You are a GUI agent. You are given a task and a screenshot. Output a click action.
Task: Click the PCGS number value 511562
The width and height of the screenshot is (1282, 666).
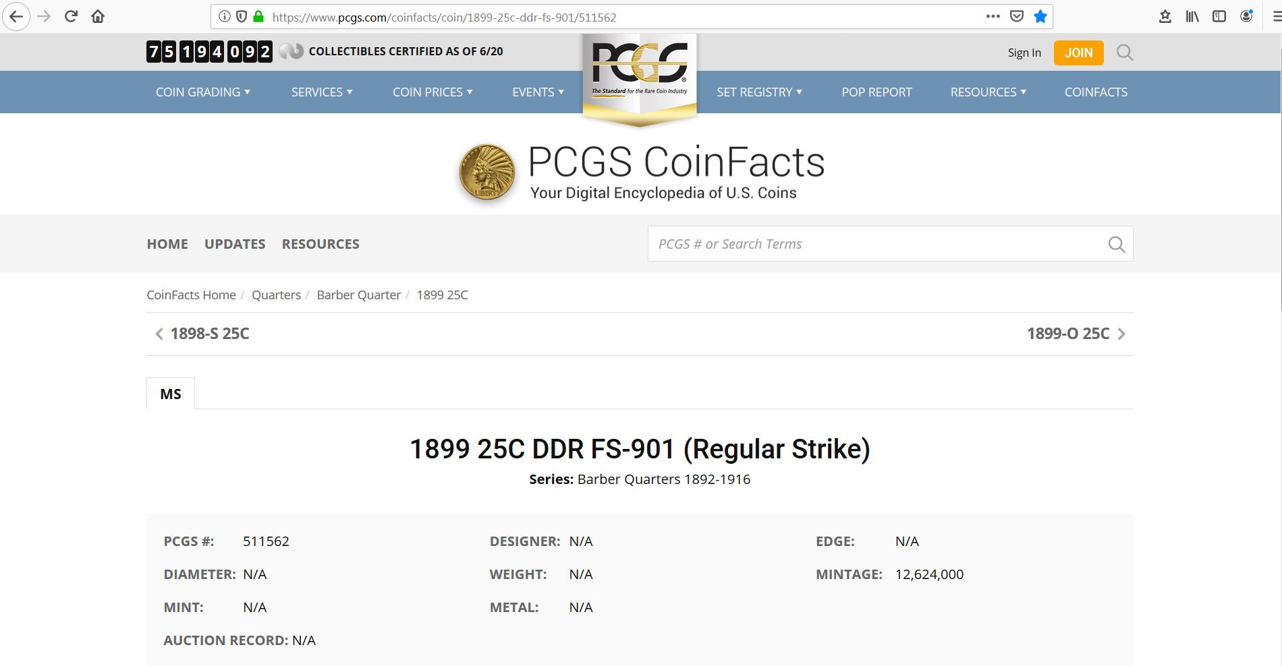tap(266, 541)
